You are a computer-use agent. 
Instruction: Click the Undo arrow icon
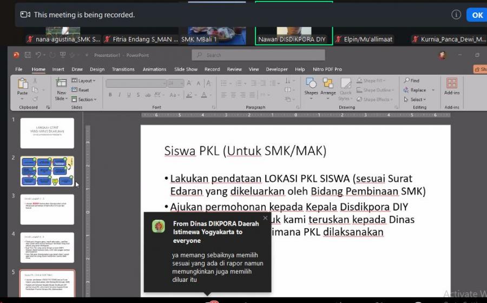pos(38,55)
